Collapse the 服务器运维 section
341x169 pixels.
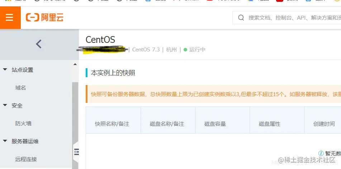pos(5,141)
